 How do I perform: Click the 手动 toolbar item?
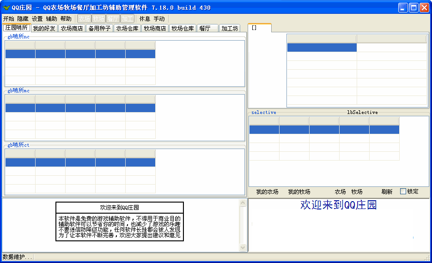click(x=159, y=19)
